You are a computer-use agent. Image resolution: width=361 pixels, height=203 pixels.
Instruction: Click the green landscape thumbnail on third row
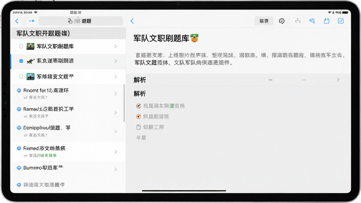pos(30,76)
